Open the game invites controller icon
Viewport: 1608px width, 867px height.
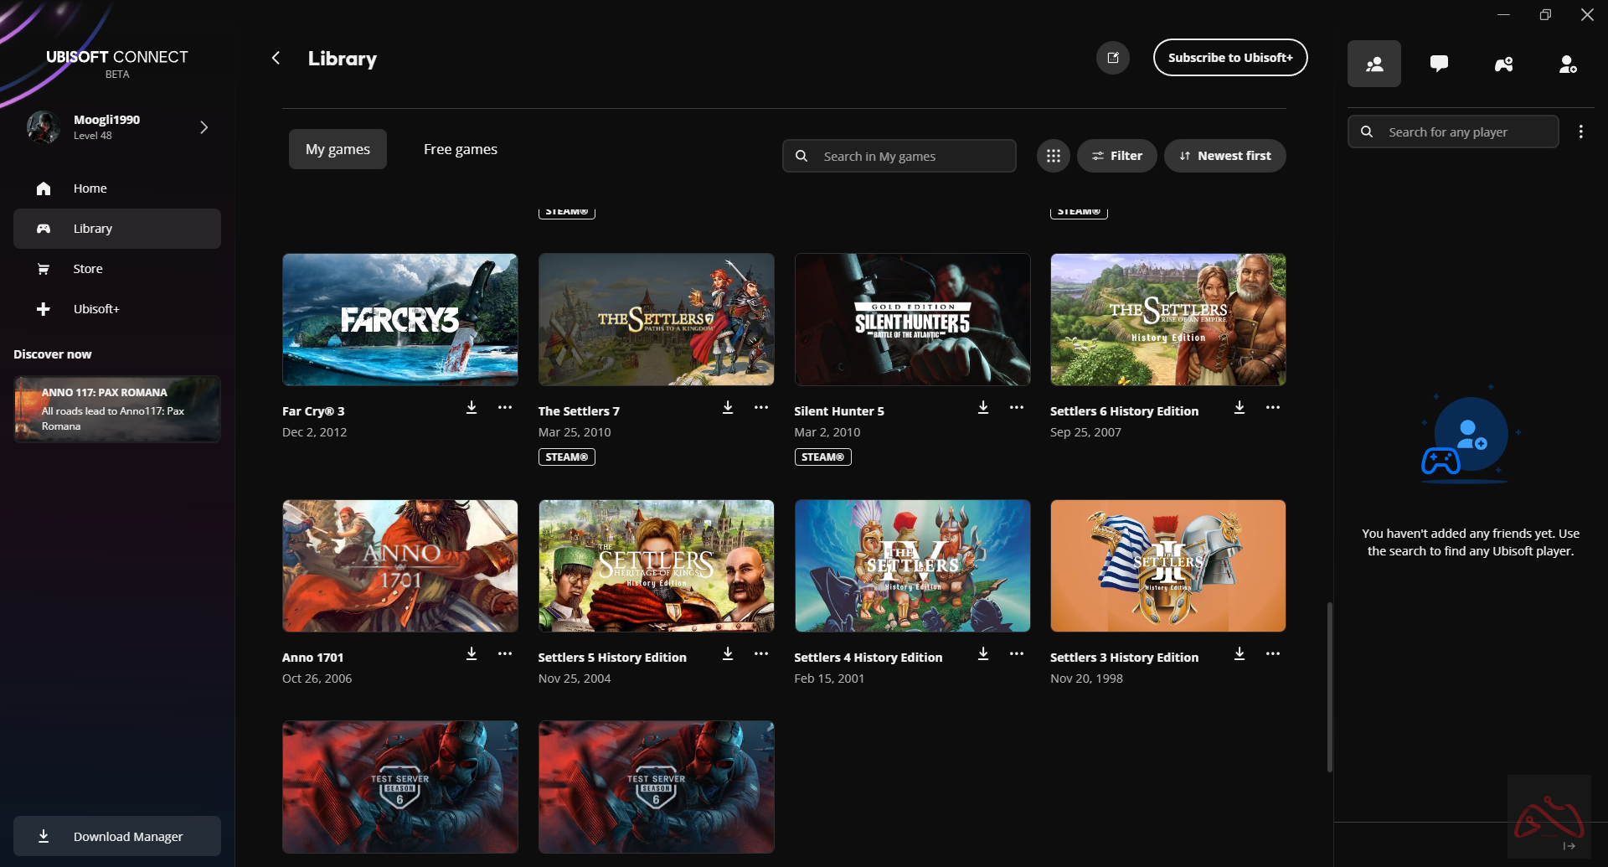point(1503,64)
